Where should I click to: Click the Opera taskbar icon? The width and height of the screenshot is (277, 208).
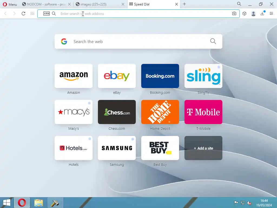pyautogui.click(x=22, y=203)
